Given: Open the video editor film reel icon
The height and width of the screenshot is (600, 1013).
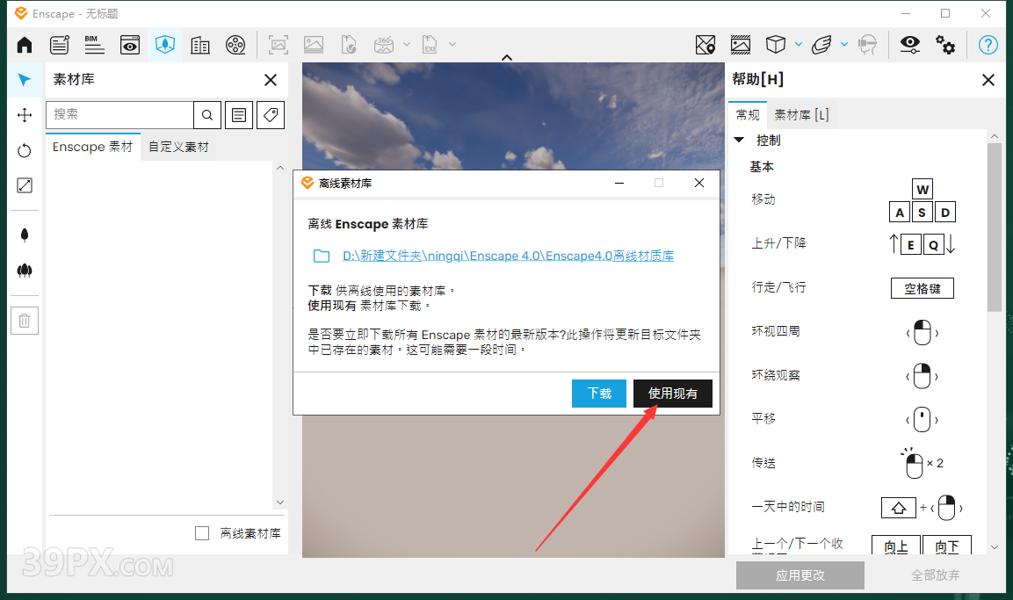Looking at the screenshot, I should (x=235, y=45).
